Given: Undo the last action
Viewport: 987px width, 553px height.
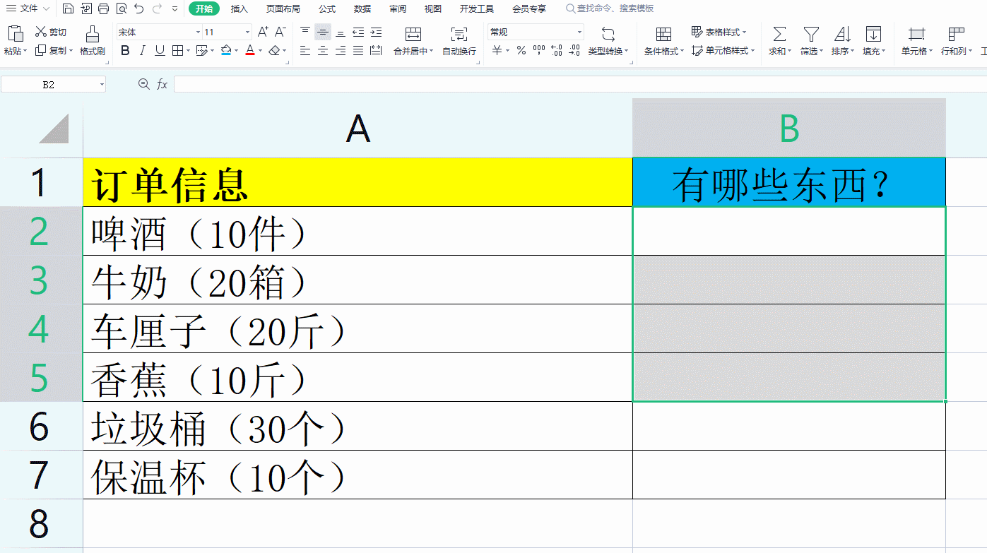Looking at the screenshot, I should click(138, 8).
